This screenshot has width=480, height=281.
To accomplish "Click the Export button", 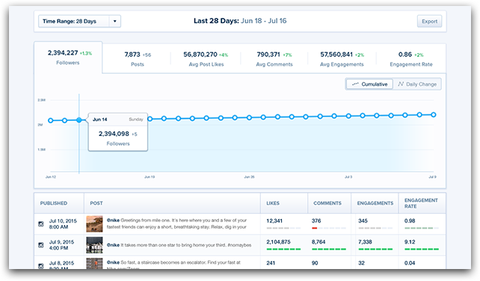I will click(x=429, y=21).
